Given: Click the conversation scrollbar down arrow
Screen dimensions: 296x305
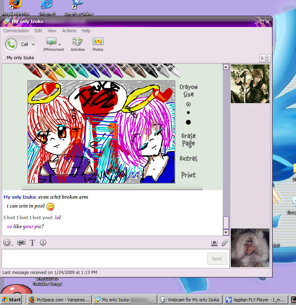Looking at the screenshot, I should click(226, 232).
